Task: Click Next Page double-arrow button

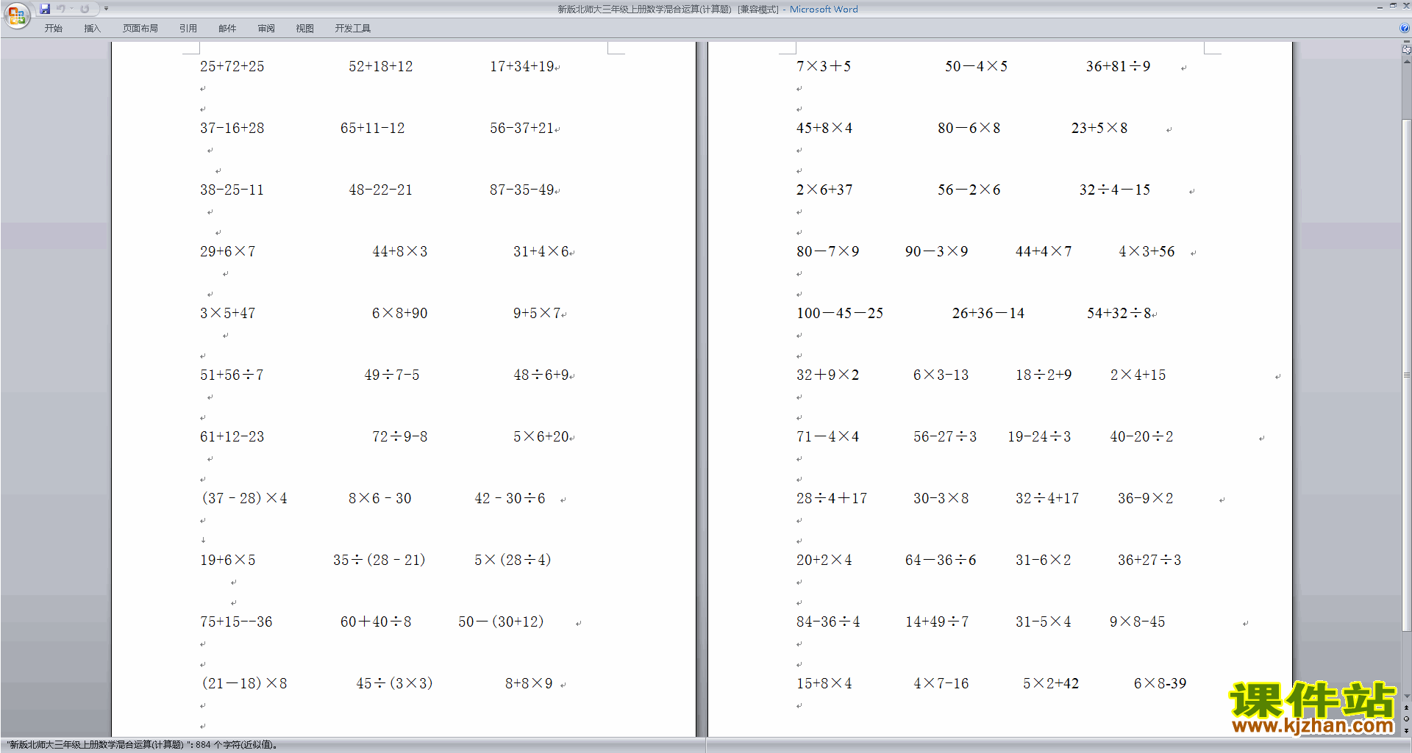Action: (1406, 730)
